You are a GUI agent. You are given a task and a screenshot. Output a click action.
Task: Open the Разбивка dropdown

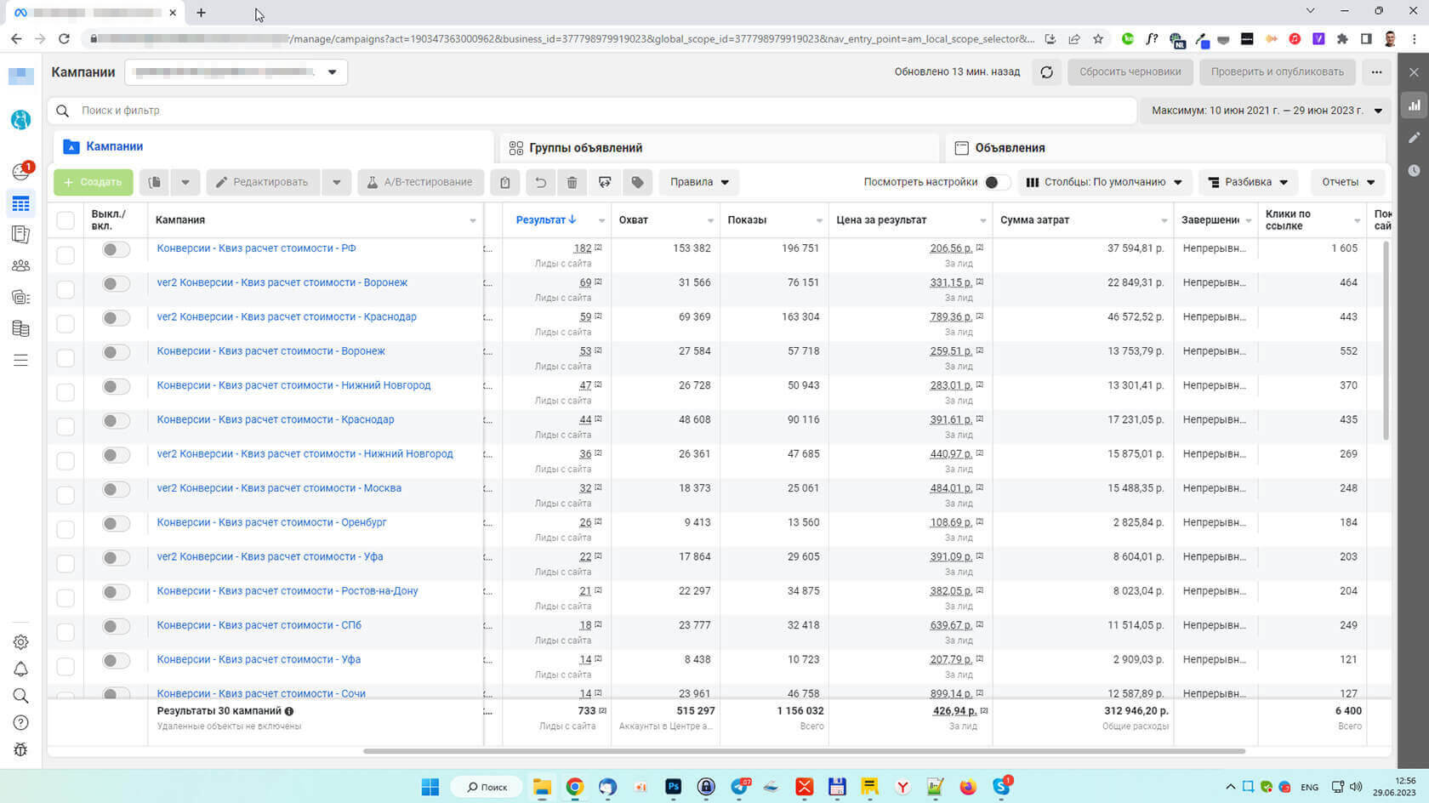1248,182
